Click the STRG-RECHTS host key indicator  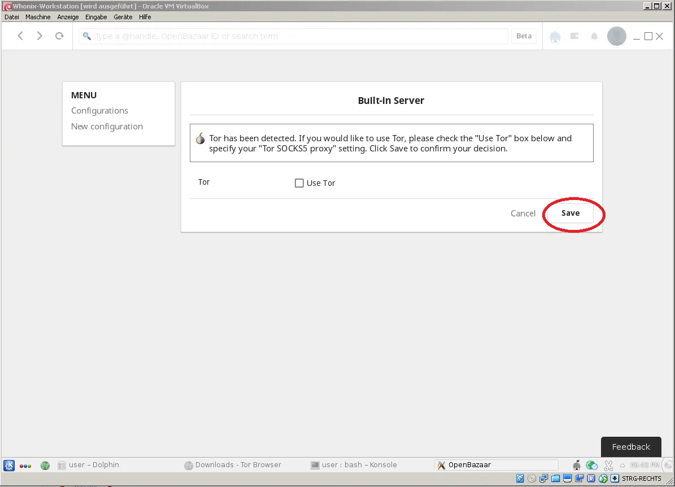tap(642, 479)
